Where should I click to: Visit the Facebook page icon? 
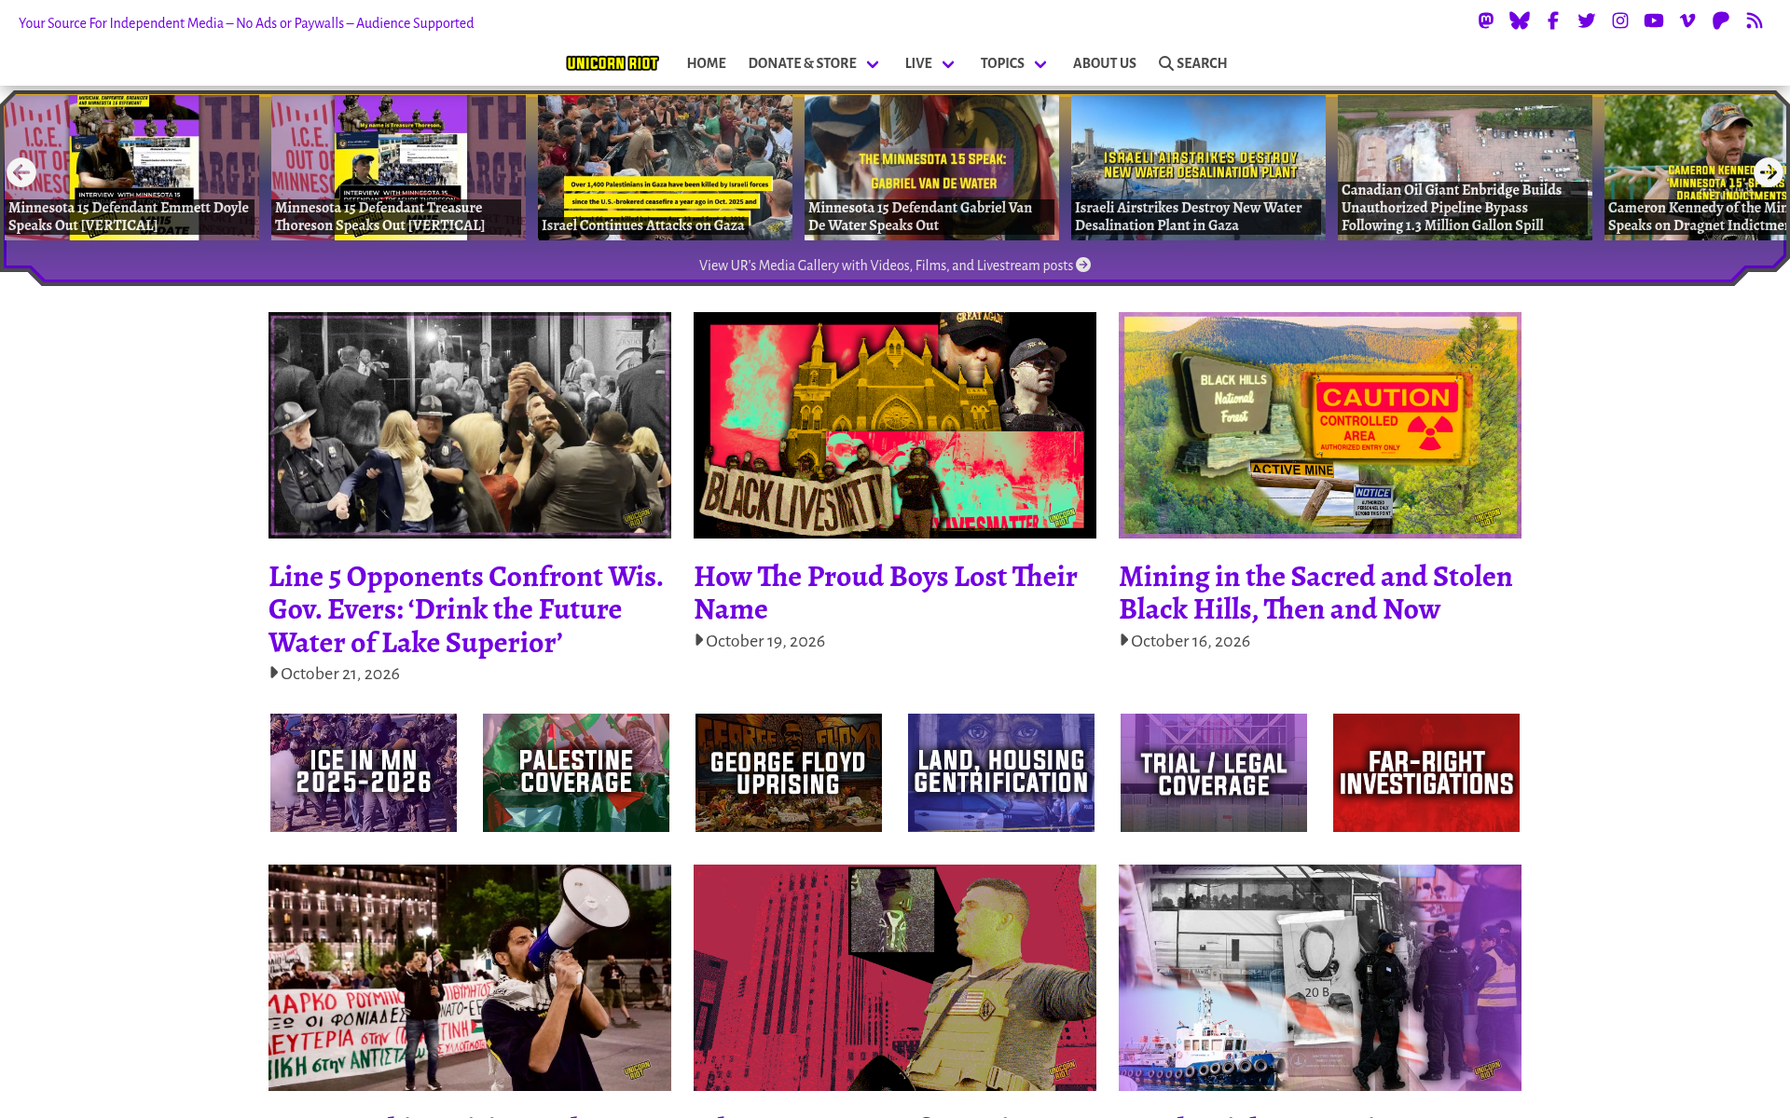point(1553,20)
